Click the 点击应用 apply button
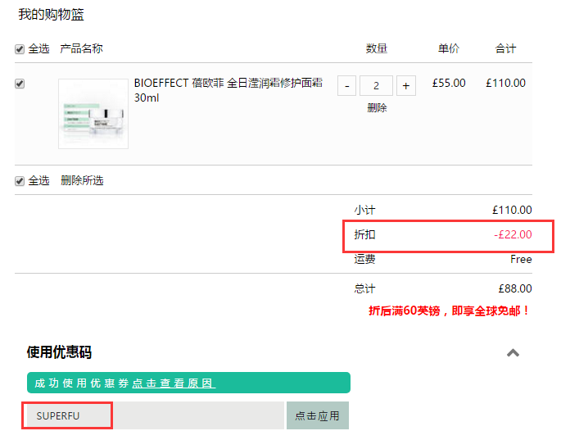570x440 pixels. click(318, 415)
